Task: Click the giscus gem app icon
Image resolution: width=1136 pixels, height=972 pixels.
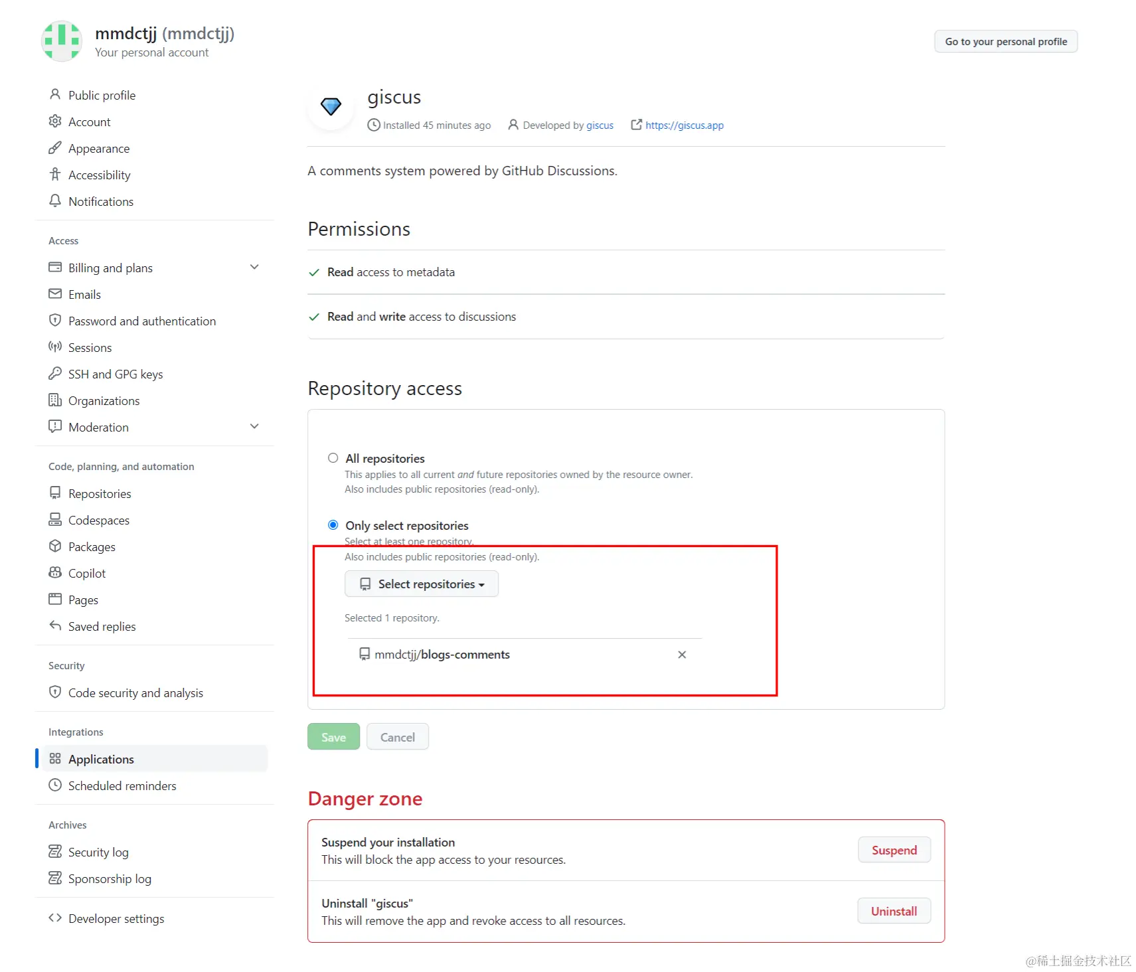Action: (331, 106)
